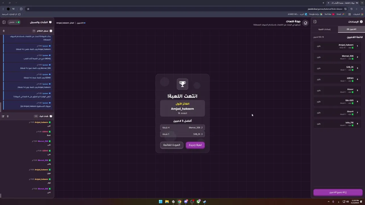Open the Xbox app from the taskbar
This screenshot has height=205, width=365.
coord(198,202)
